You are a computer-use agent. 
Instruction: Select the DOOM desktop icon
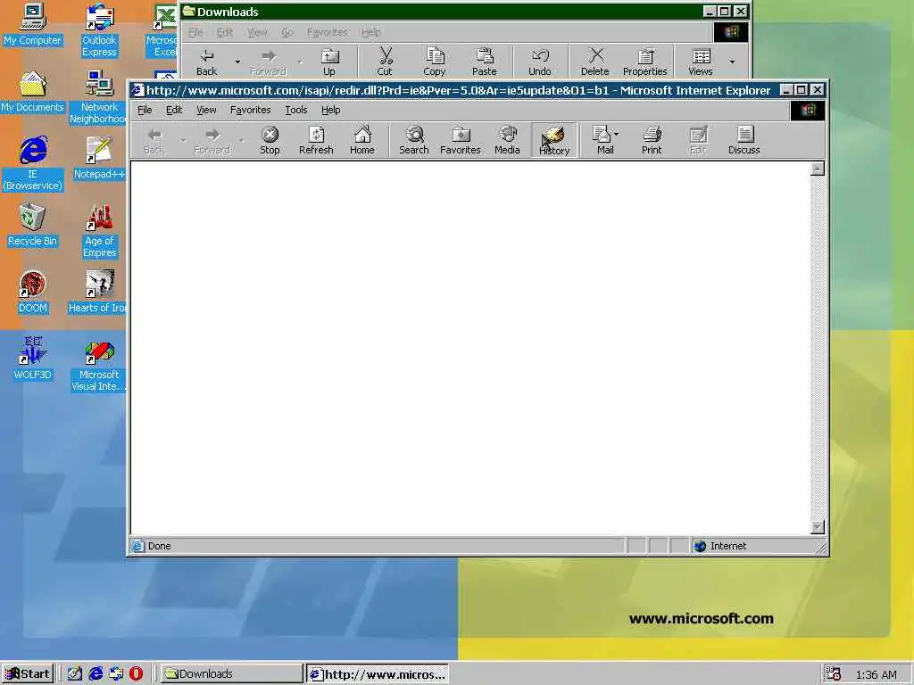point(32,293)
